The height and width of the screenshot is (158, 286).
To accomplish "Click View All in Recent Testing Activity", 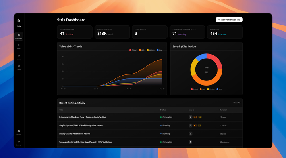I will click(237, 103).
